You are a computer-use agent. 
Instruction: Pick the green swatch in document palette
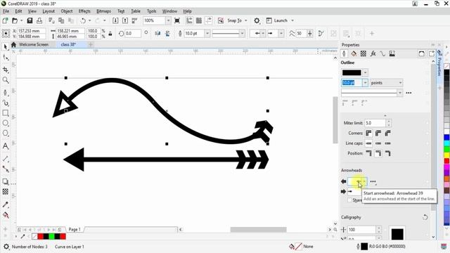coord(51,237)
